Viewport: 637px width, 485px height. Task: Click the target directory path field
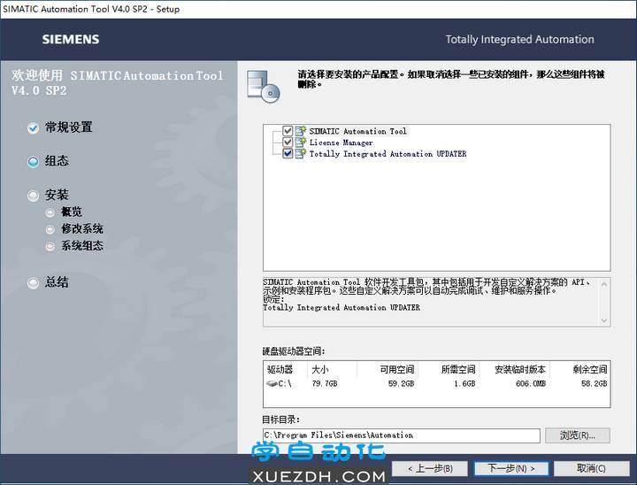(402, 435)
